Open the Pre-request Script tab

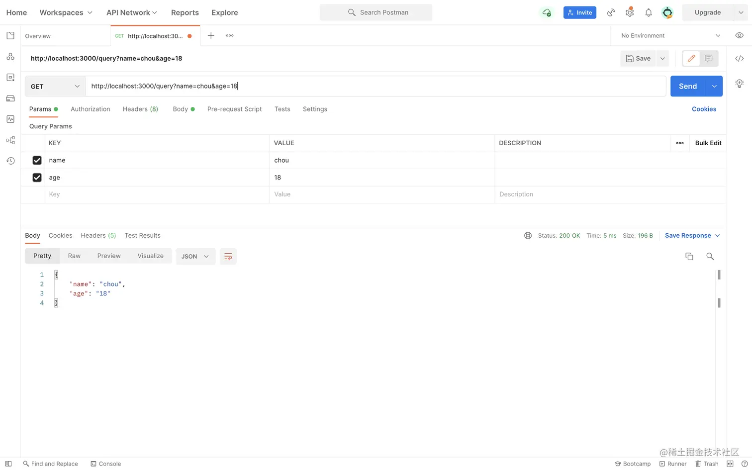pyautogui.click(x=234, y=109)
